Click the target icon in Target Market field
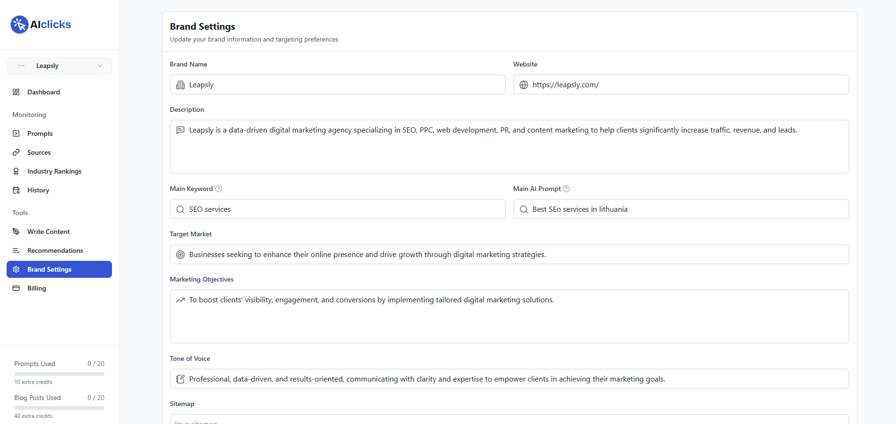The width and height of the screenshot is (896, 424). pos(180,255)
